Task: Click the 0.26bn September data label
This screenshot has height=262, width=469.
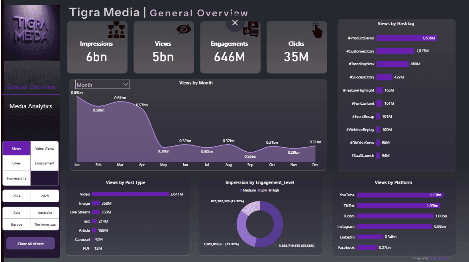Action: pyautogui.click(x=250, y=156)
